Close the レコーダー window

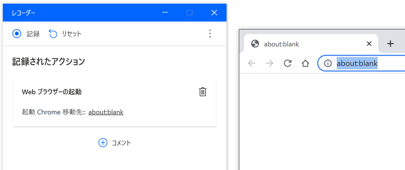pyautogui.click(x=214, y=13)
